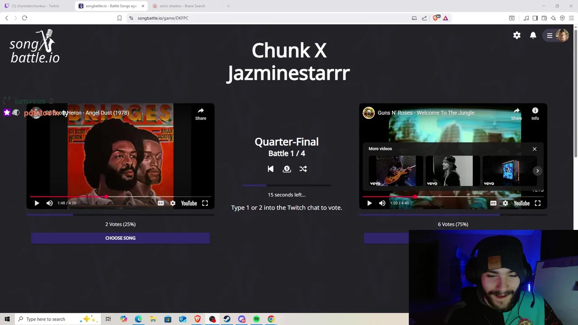
Task: Open the notifications bell
Action: click(533, 35)
